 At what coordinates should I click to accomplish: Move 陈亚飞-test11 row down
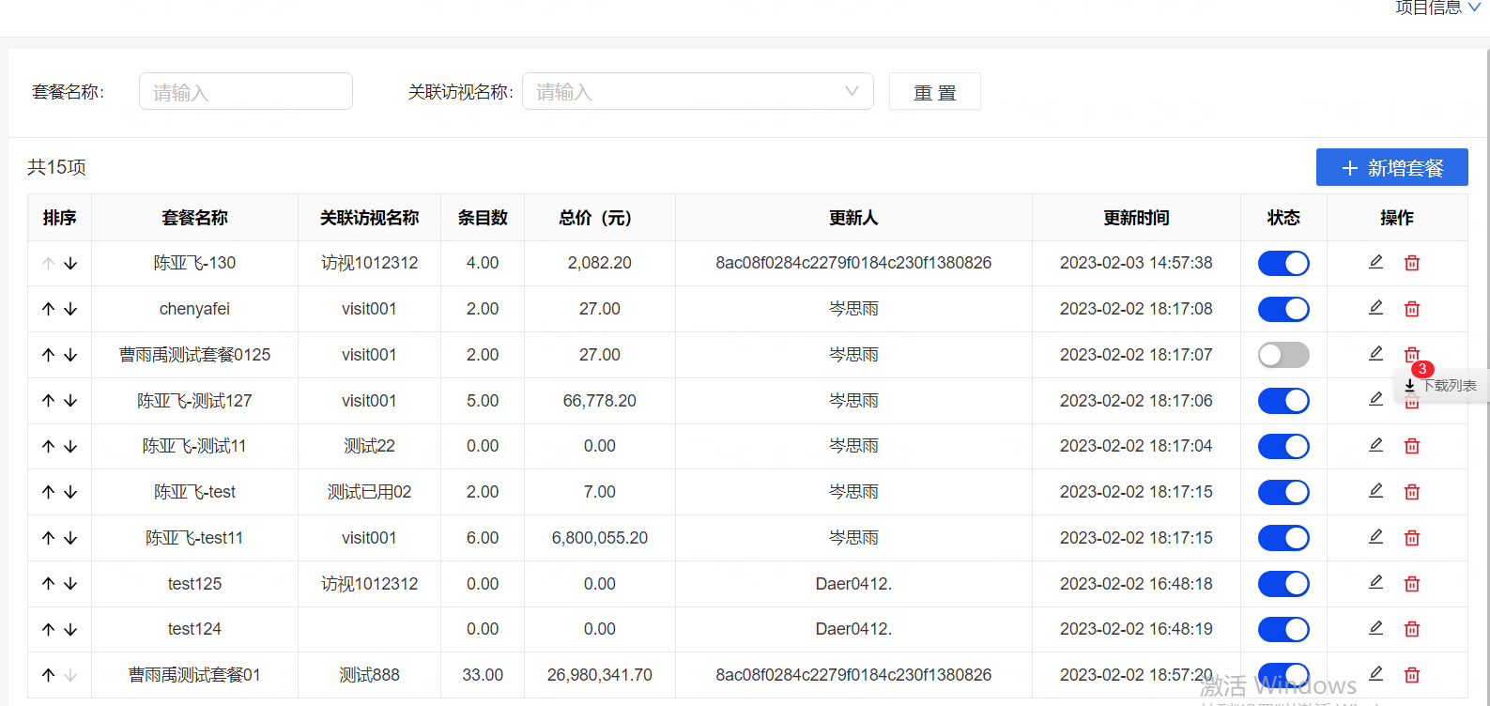click(70, 538)
